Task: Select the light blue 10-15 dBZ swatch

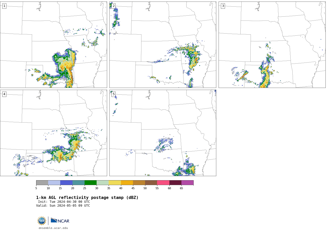Action: 54,183
